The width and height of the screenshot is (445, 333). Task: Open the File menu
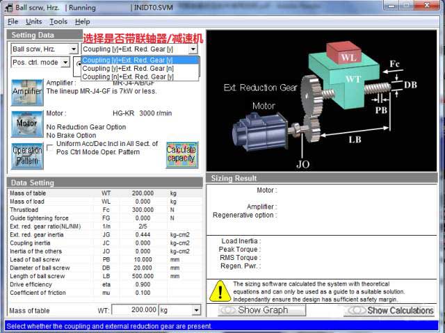coord(13,22)
